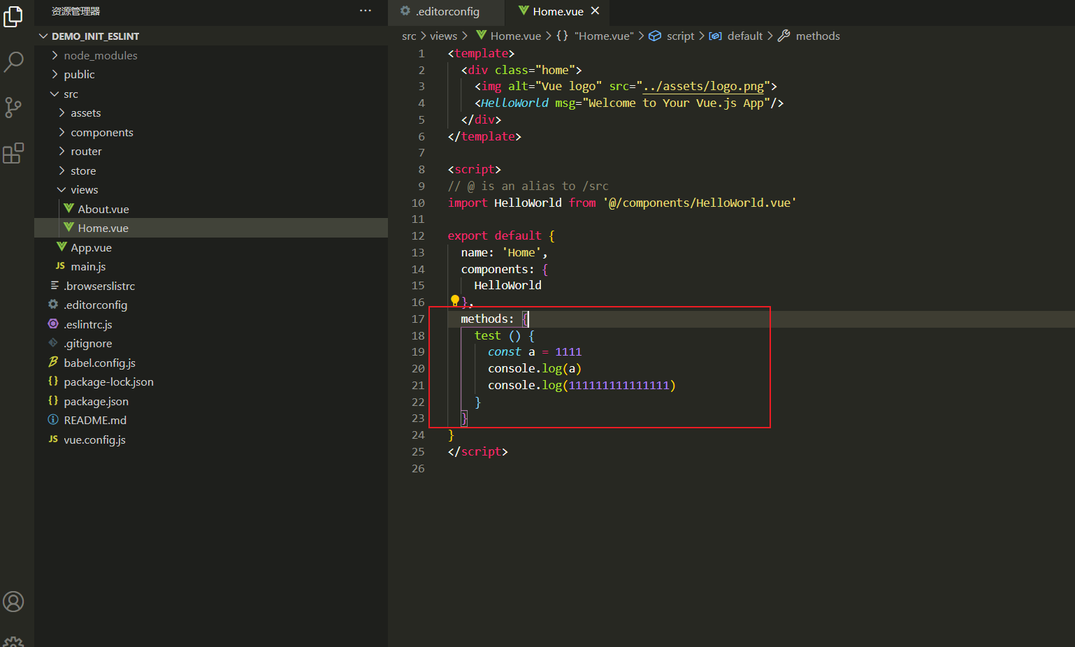Click info icon beside README.md
The height and width of the screenshot is (647, 1075).
click(x=53, y=419)
